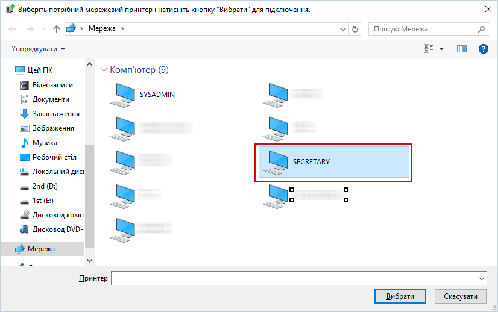Click the search magnifier icon
Viewport: 498px width, 312px height.
click(x=482, y=28)
